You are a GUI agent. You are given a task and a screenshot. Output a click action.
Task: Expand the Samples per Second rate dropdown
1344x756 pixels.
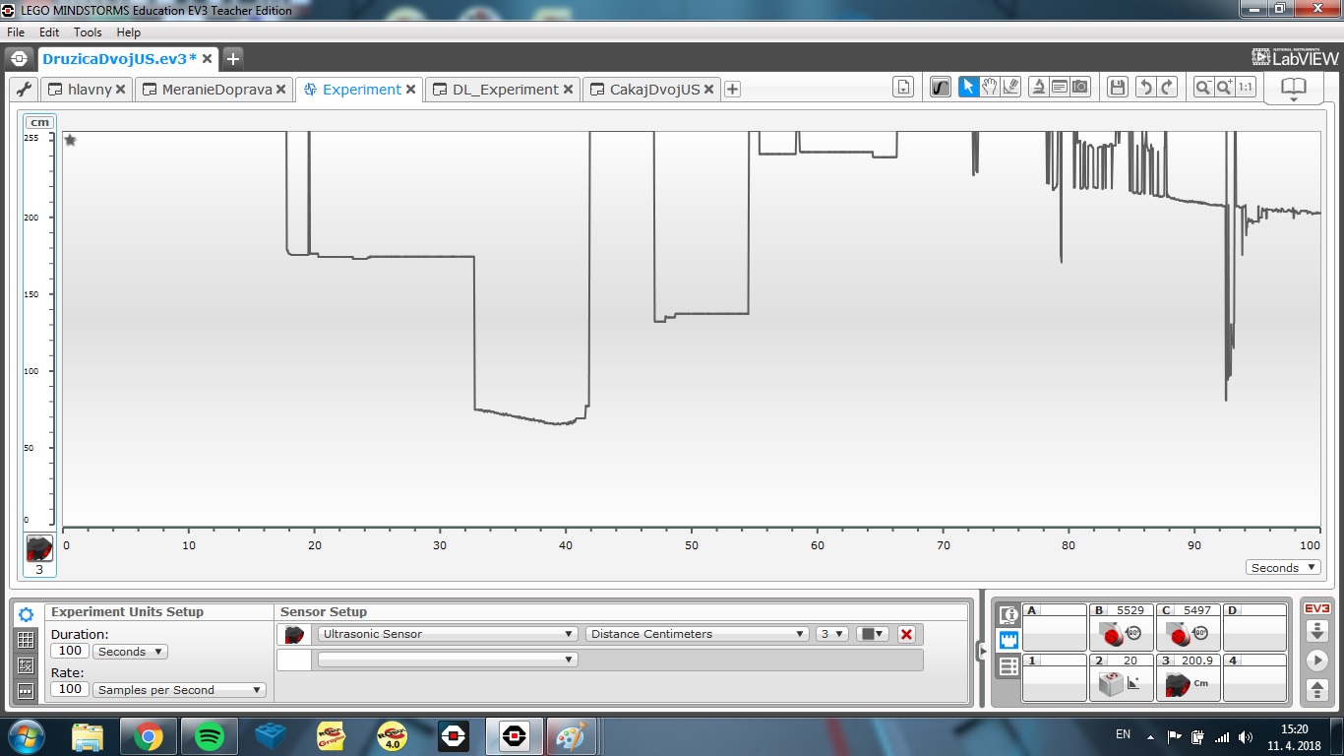click(179, 690)
